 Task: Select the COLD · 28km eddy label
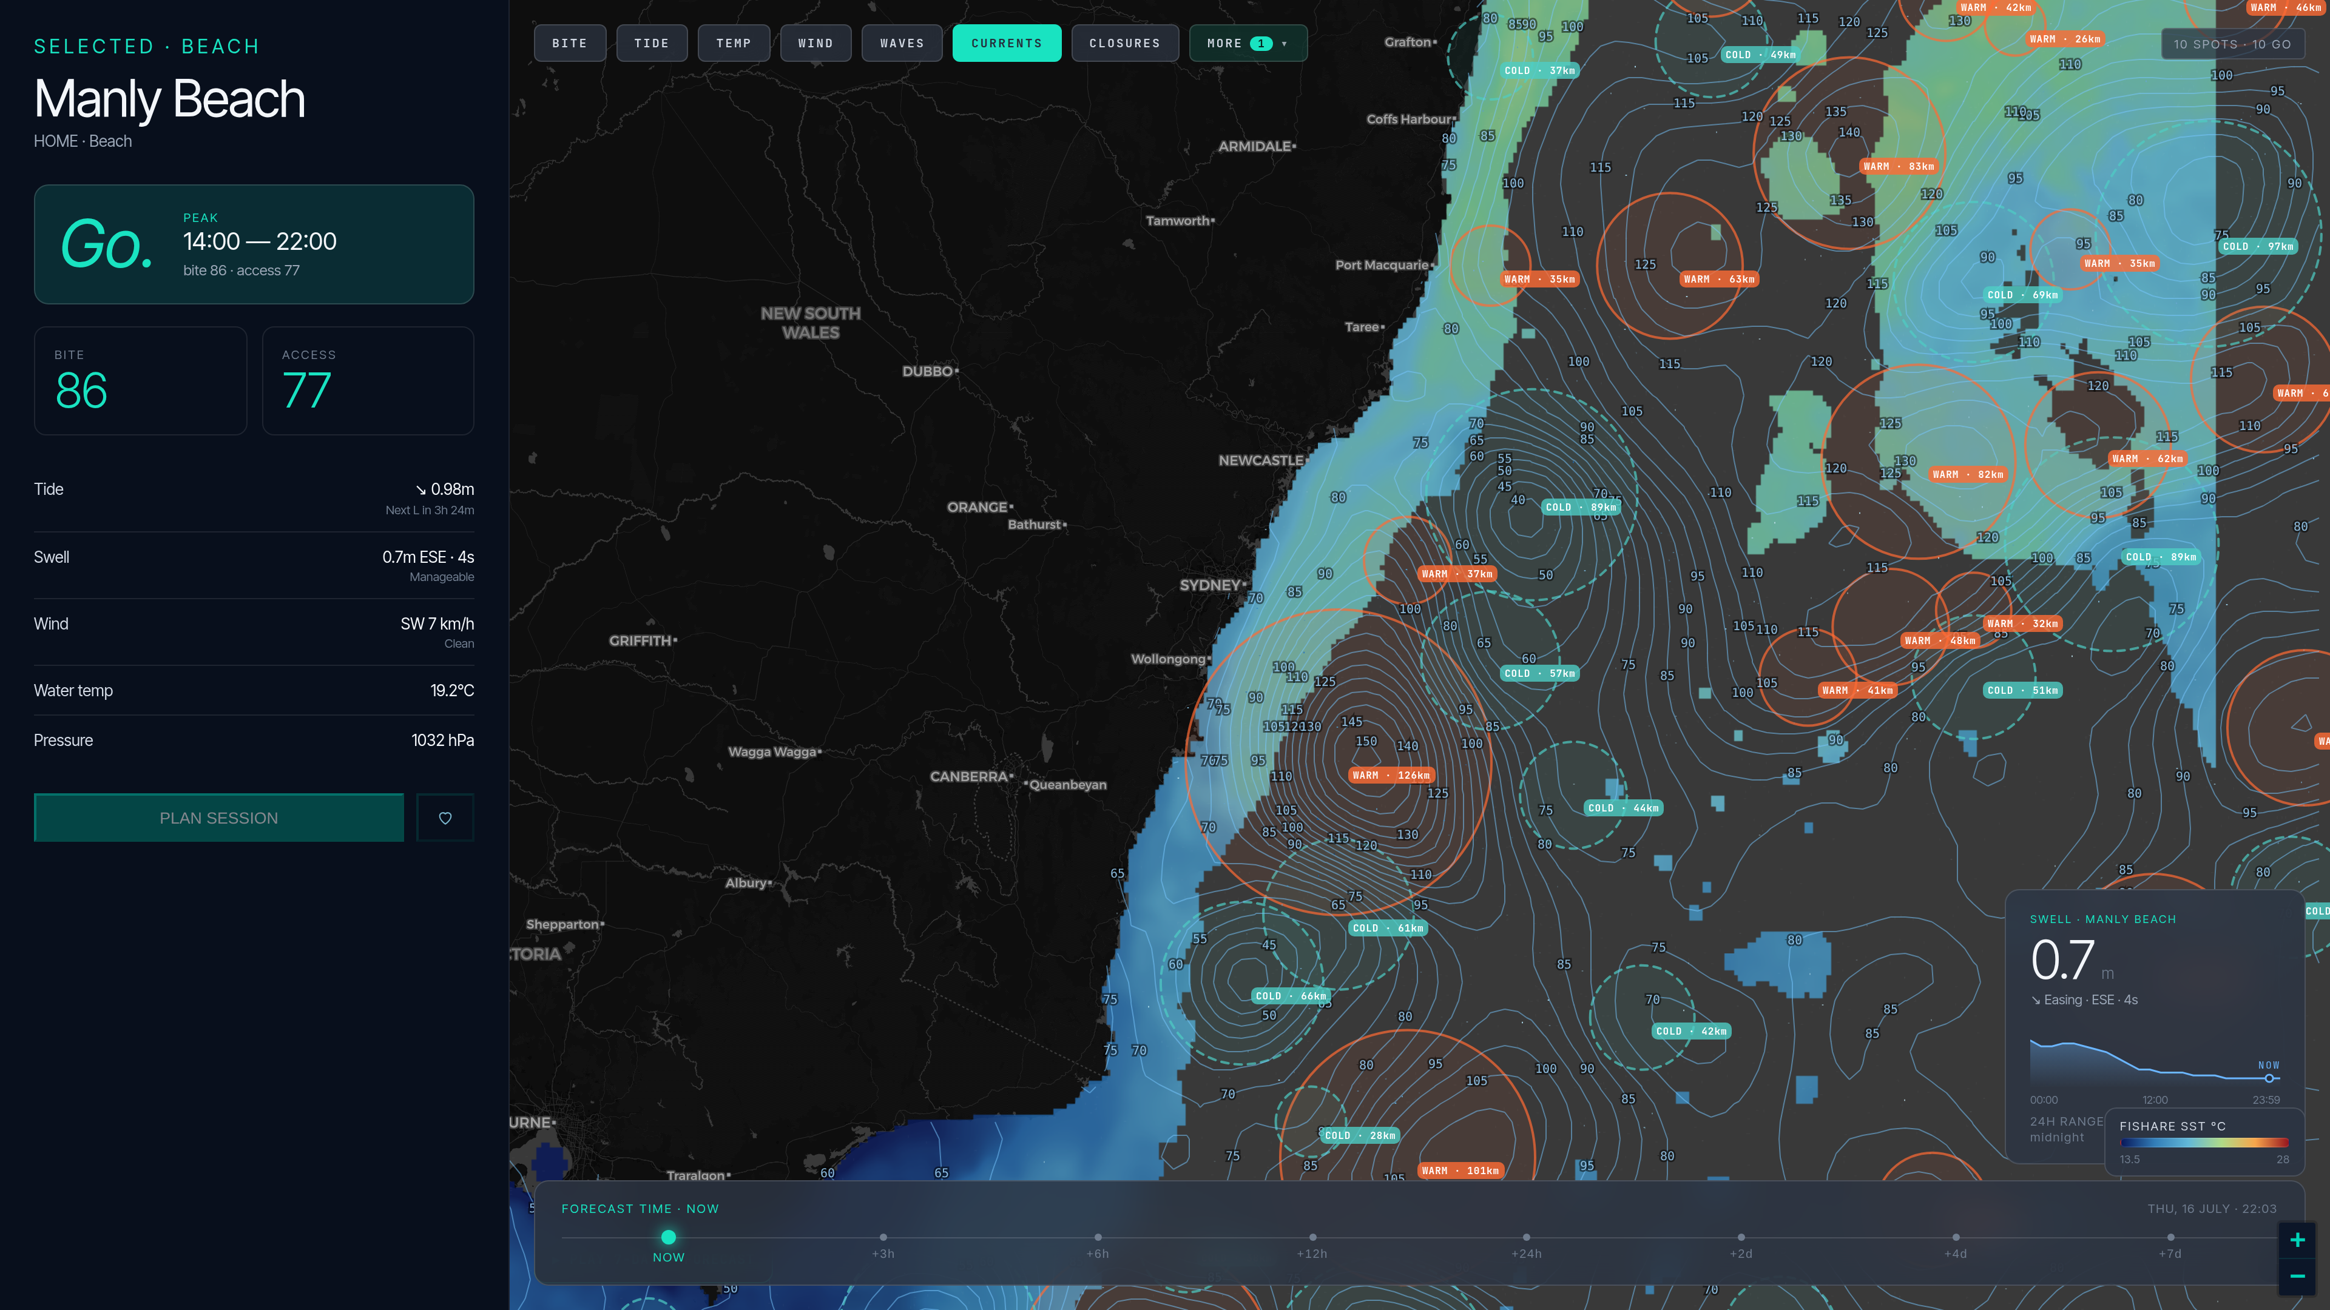pyautogui.click(x=1360, y=1135)
